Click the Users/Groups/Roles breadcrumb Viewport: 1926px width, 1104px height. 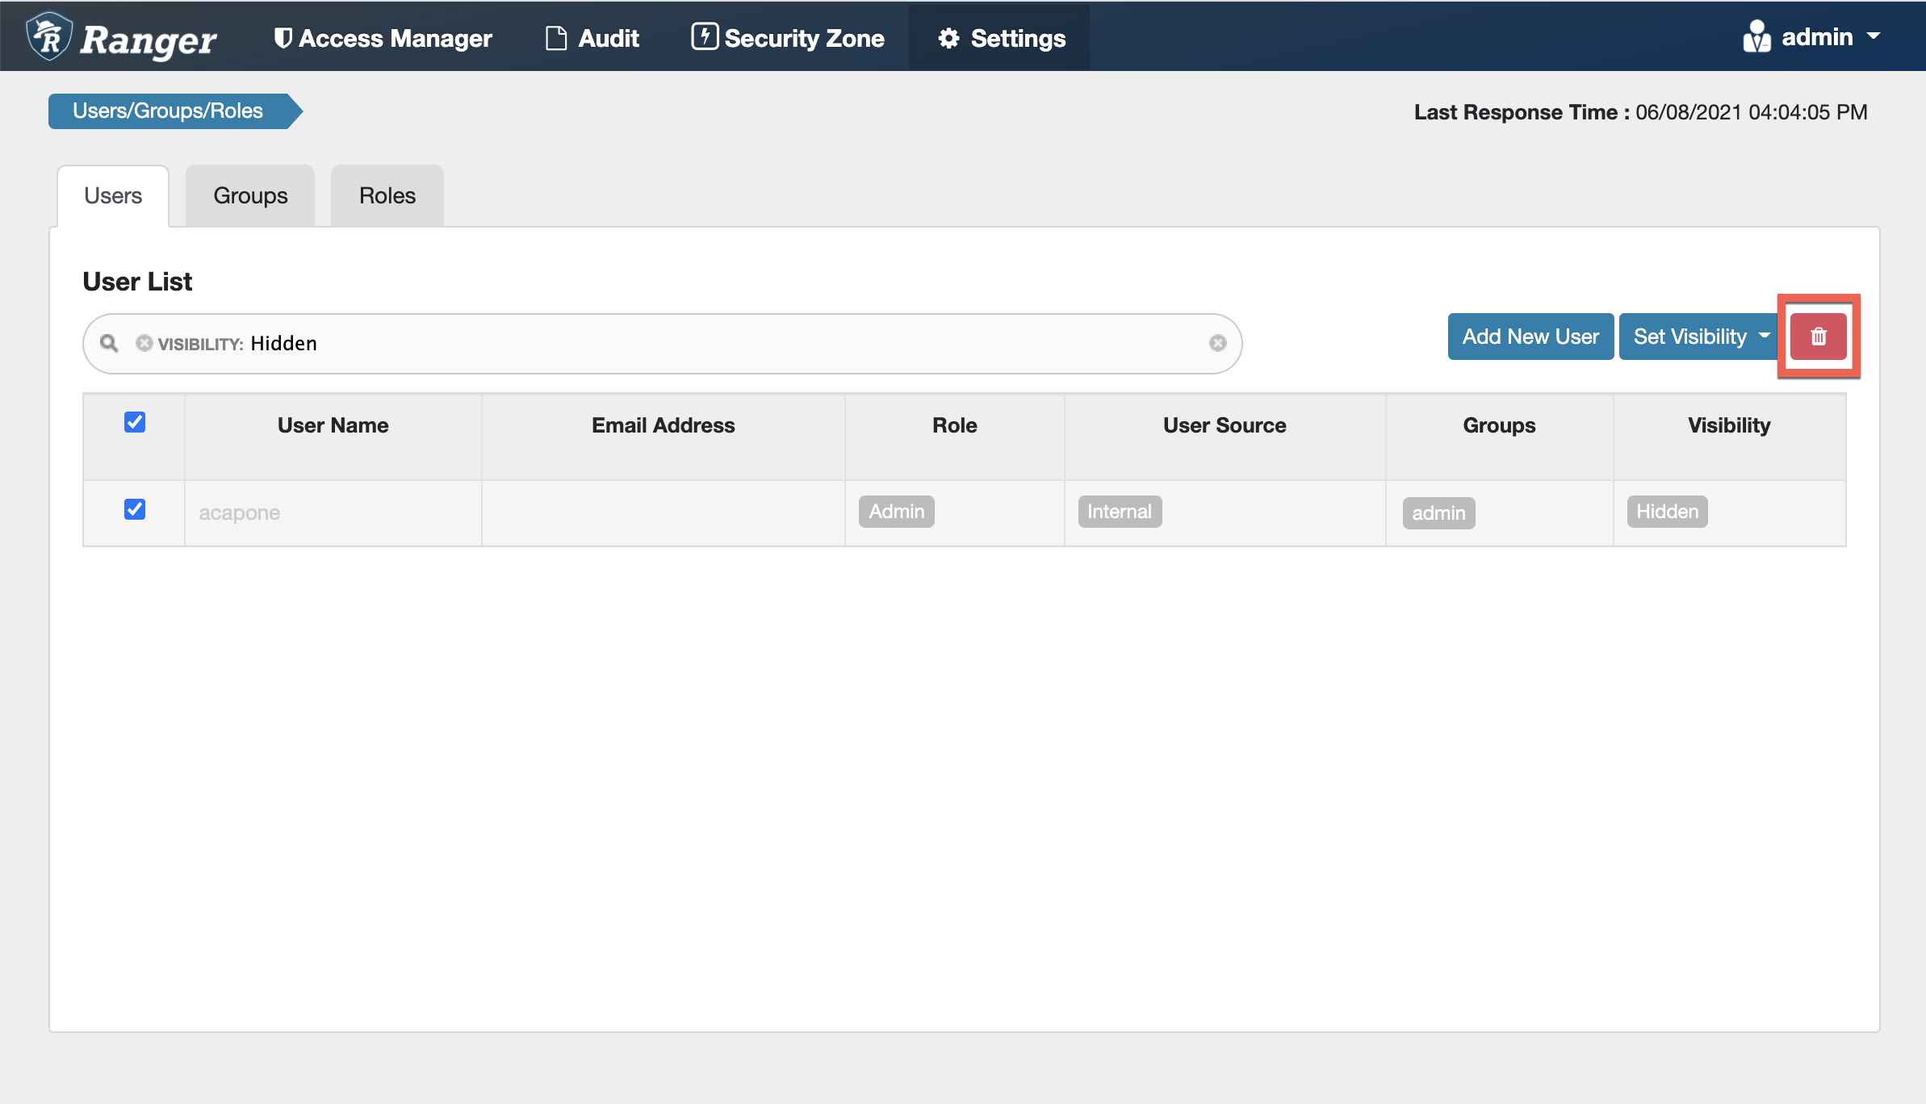pos(168,111)
